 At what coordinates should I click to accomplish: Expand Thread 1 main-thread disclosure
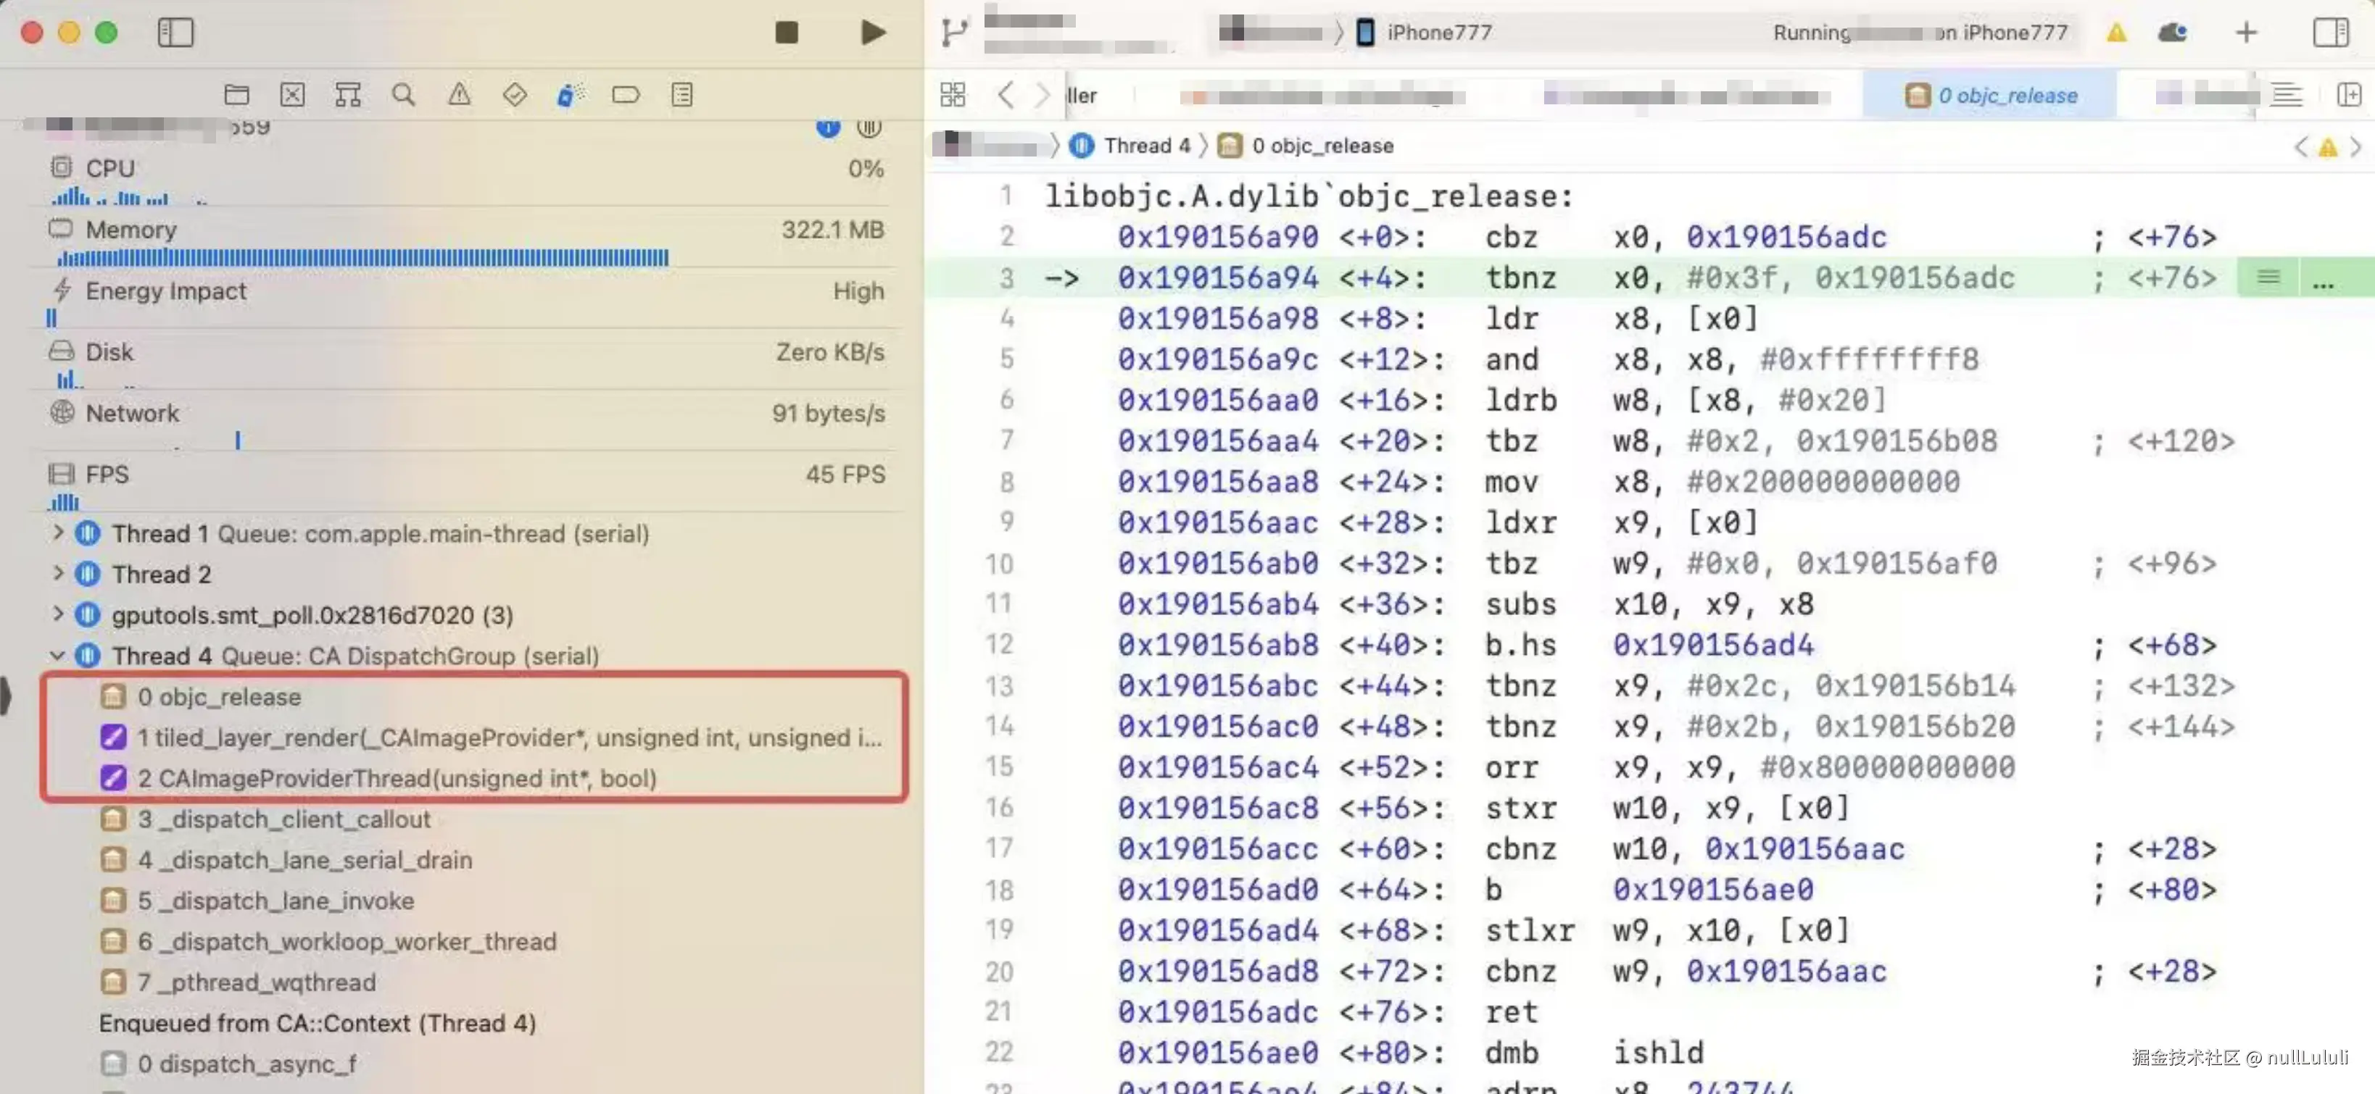[58, 533]
